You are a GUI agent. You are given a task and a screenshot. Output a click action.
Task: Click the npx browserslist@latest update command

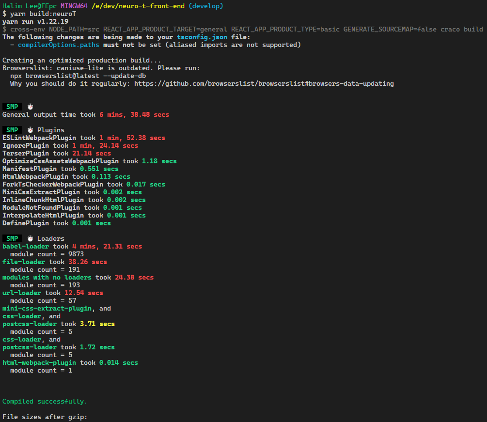(78, 76)
